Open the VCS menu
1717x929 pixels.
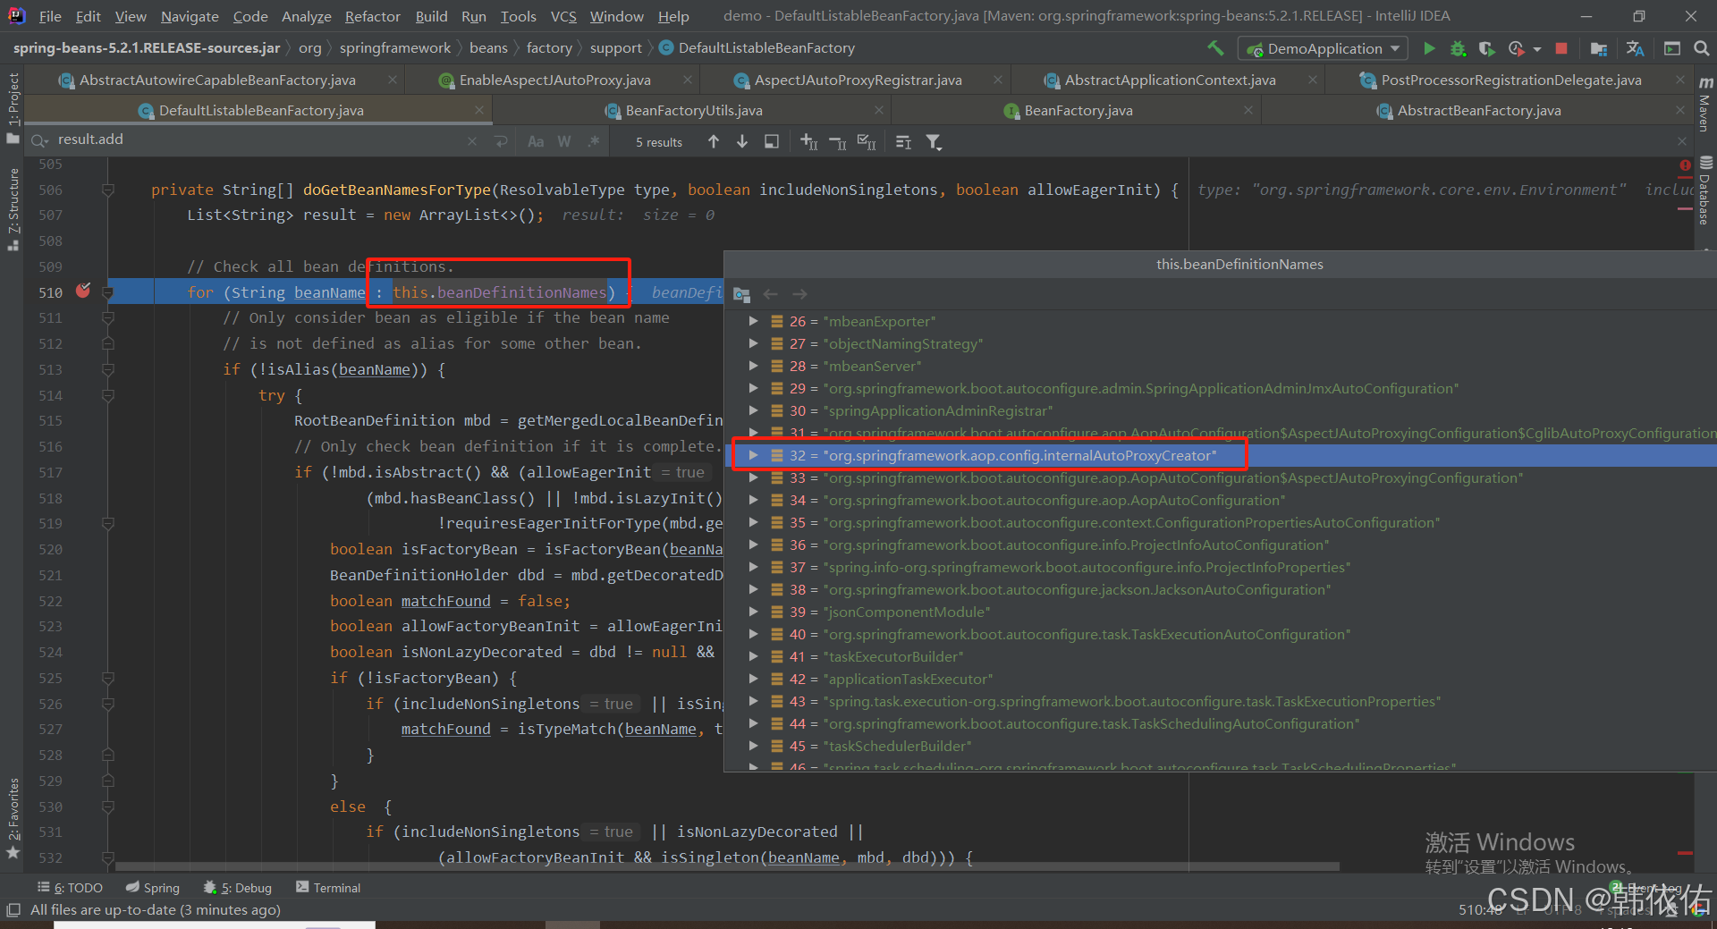563,16
